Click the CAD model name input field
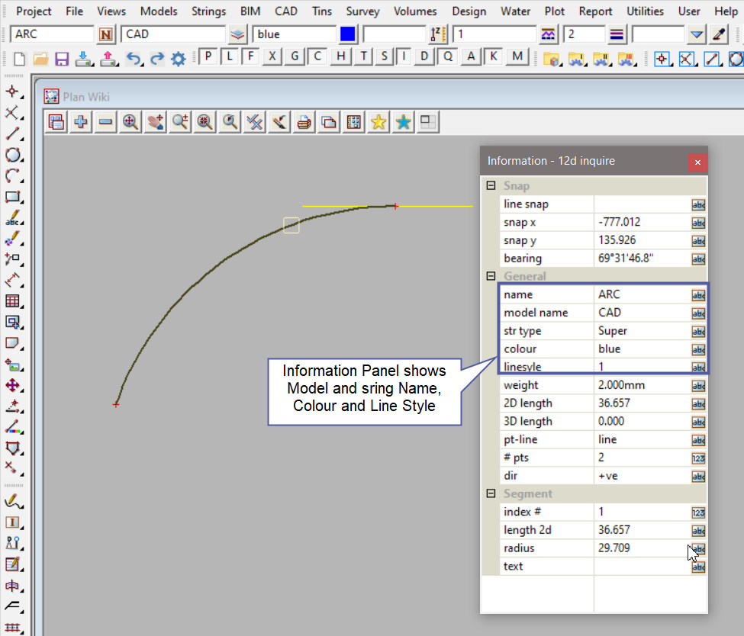744x636 pixels. point(173,34)
